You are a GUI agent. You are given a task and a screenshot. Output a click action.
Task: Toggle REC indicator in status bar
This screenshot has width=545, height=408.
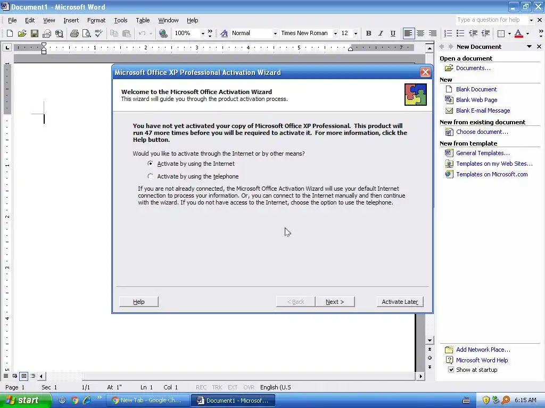point(201,387)
